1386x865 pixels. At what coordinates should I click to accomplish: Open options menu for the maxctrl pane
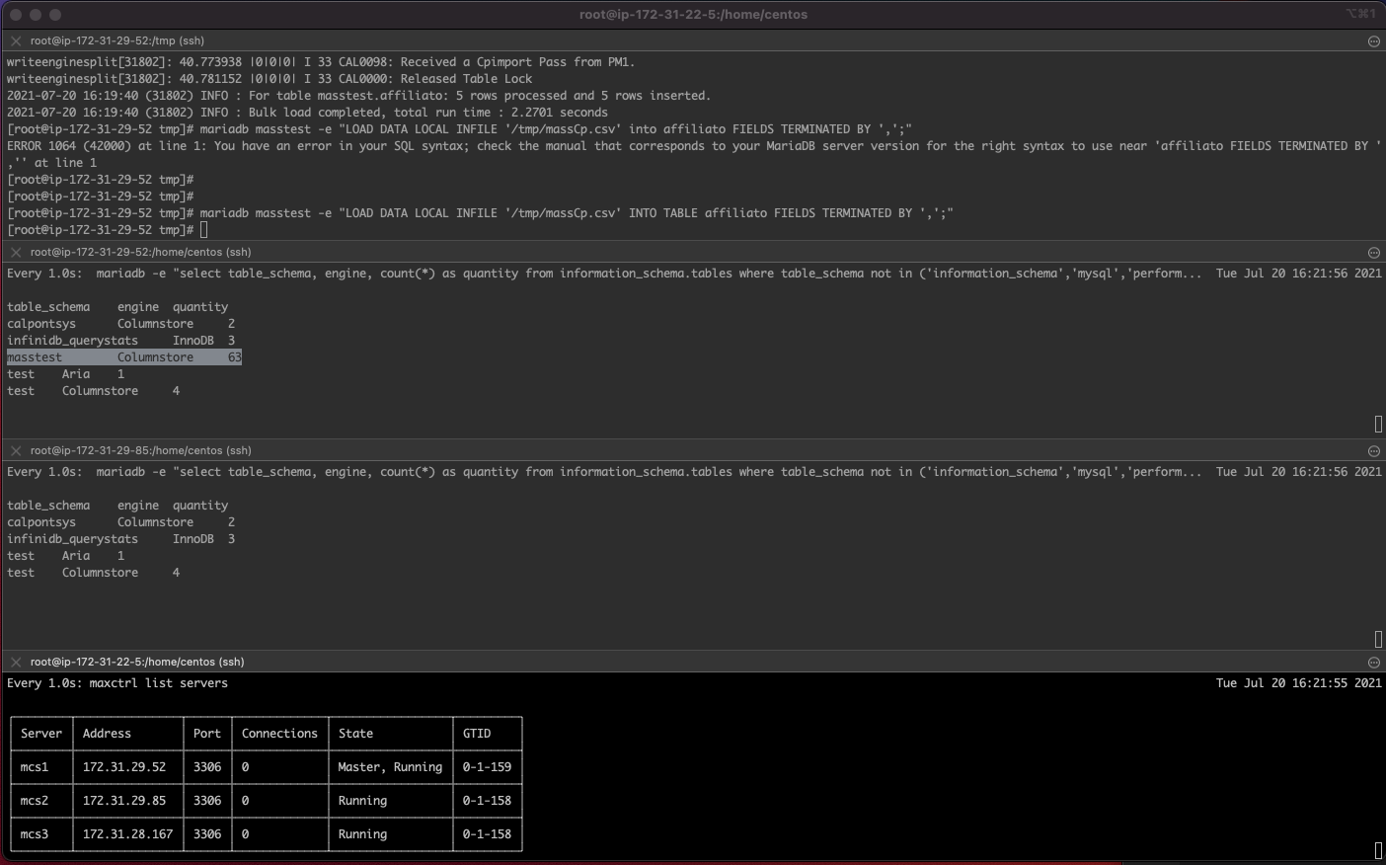pos(1373,663)
